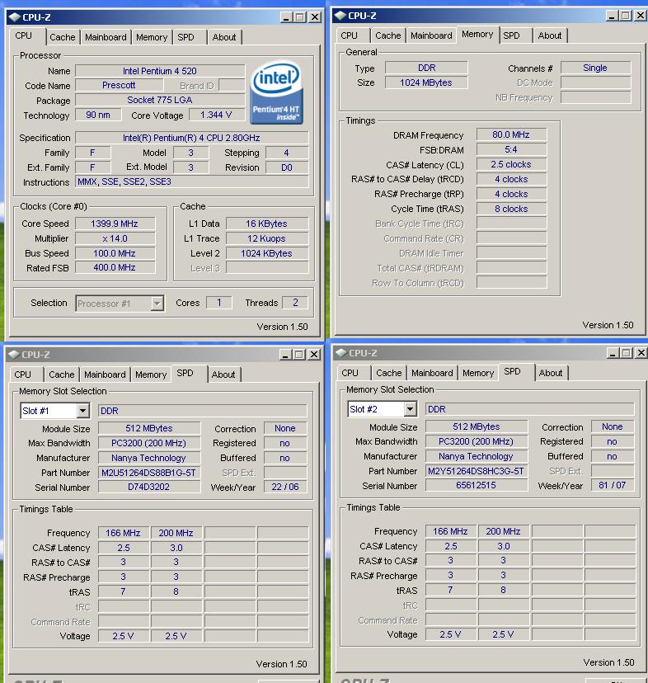
Task: Click the processor Name field 'Intel Pentium 4 520'
Action: click(x=160, y=71)
